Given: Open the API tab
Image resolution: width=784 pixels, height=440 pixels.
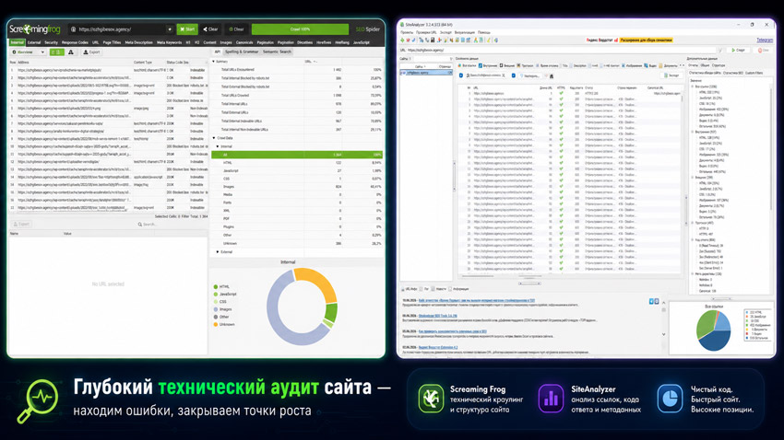Looking at the screenshot, I should (x=217, y=52).
